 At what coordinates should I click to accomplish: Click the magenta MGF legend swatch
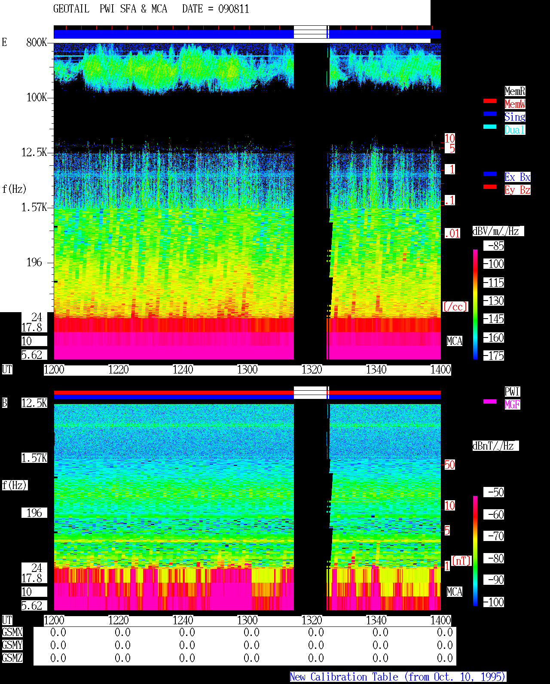(x=490, y=401)
